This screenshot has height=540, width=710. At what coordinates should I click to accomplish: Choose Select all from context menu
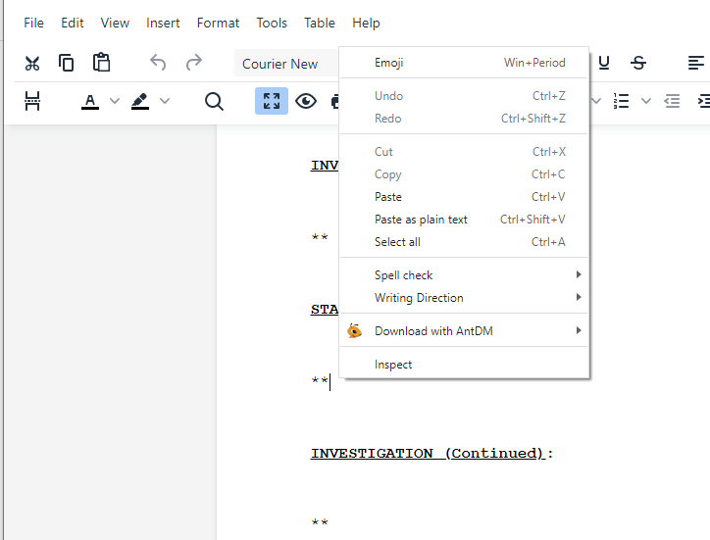[x=464, y=242]
